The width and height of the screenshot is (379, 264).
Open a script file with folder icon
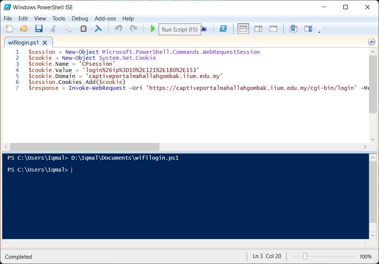point(24,29)
